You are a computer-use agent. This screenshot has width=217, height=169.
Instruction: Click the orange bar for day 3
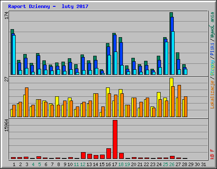pos(27,102)
